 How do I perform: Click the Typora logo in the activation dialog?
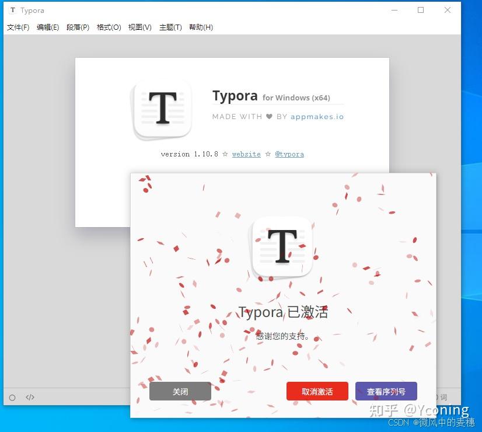pos(282,247)
